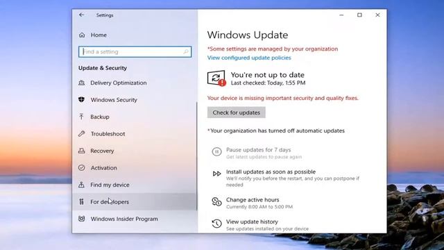Screen dimensions: 444x250
Task: Click the For developers icon
Action: 82,201
